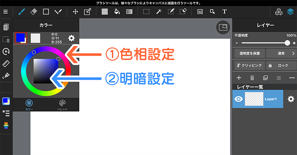Click the R:0 G:11 B:255 values
The image size is (297, 155).
[57, 38]
